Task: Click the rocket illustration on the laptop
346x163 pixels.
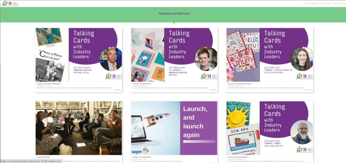Action: pos(158,119)
